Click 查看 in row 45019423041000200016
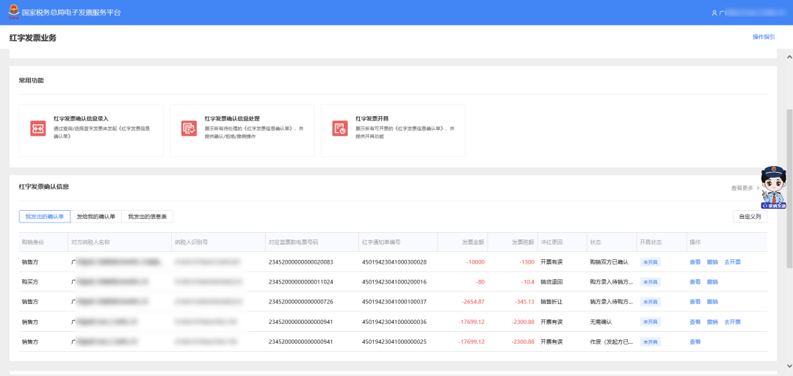 point(695,282)
